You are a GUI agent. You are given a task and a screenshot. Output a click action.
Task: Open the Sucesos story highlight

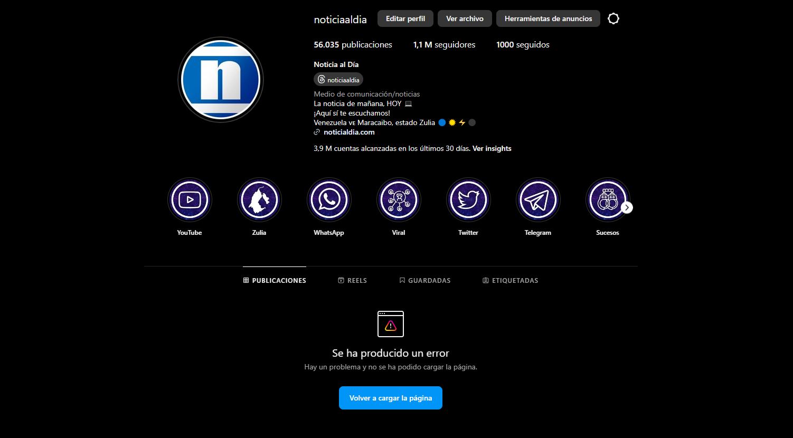(607, 199)
